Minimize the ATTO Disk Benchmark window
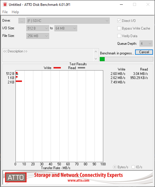 point(121,4)
